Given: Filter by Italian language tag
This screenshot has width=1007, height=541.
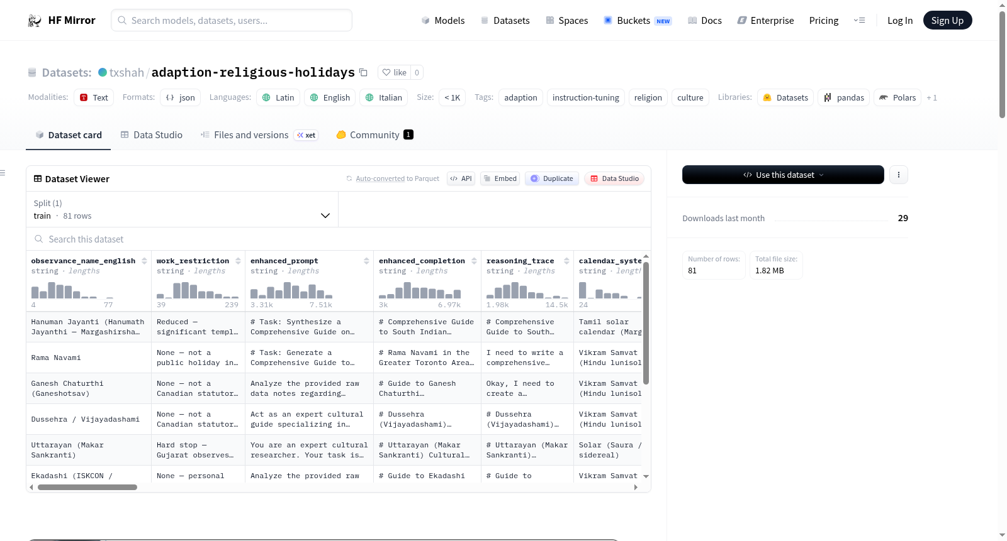Looking at the screenshot, I should [383, 97].
